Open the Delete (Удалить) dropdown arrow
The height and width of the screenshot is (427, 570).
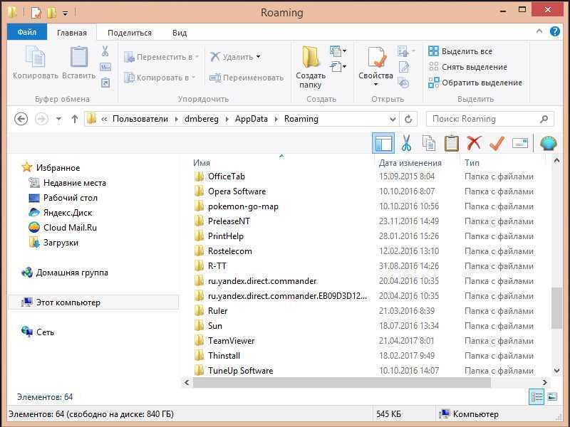point(258,57)
